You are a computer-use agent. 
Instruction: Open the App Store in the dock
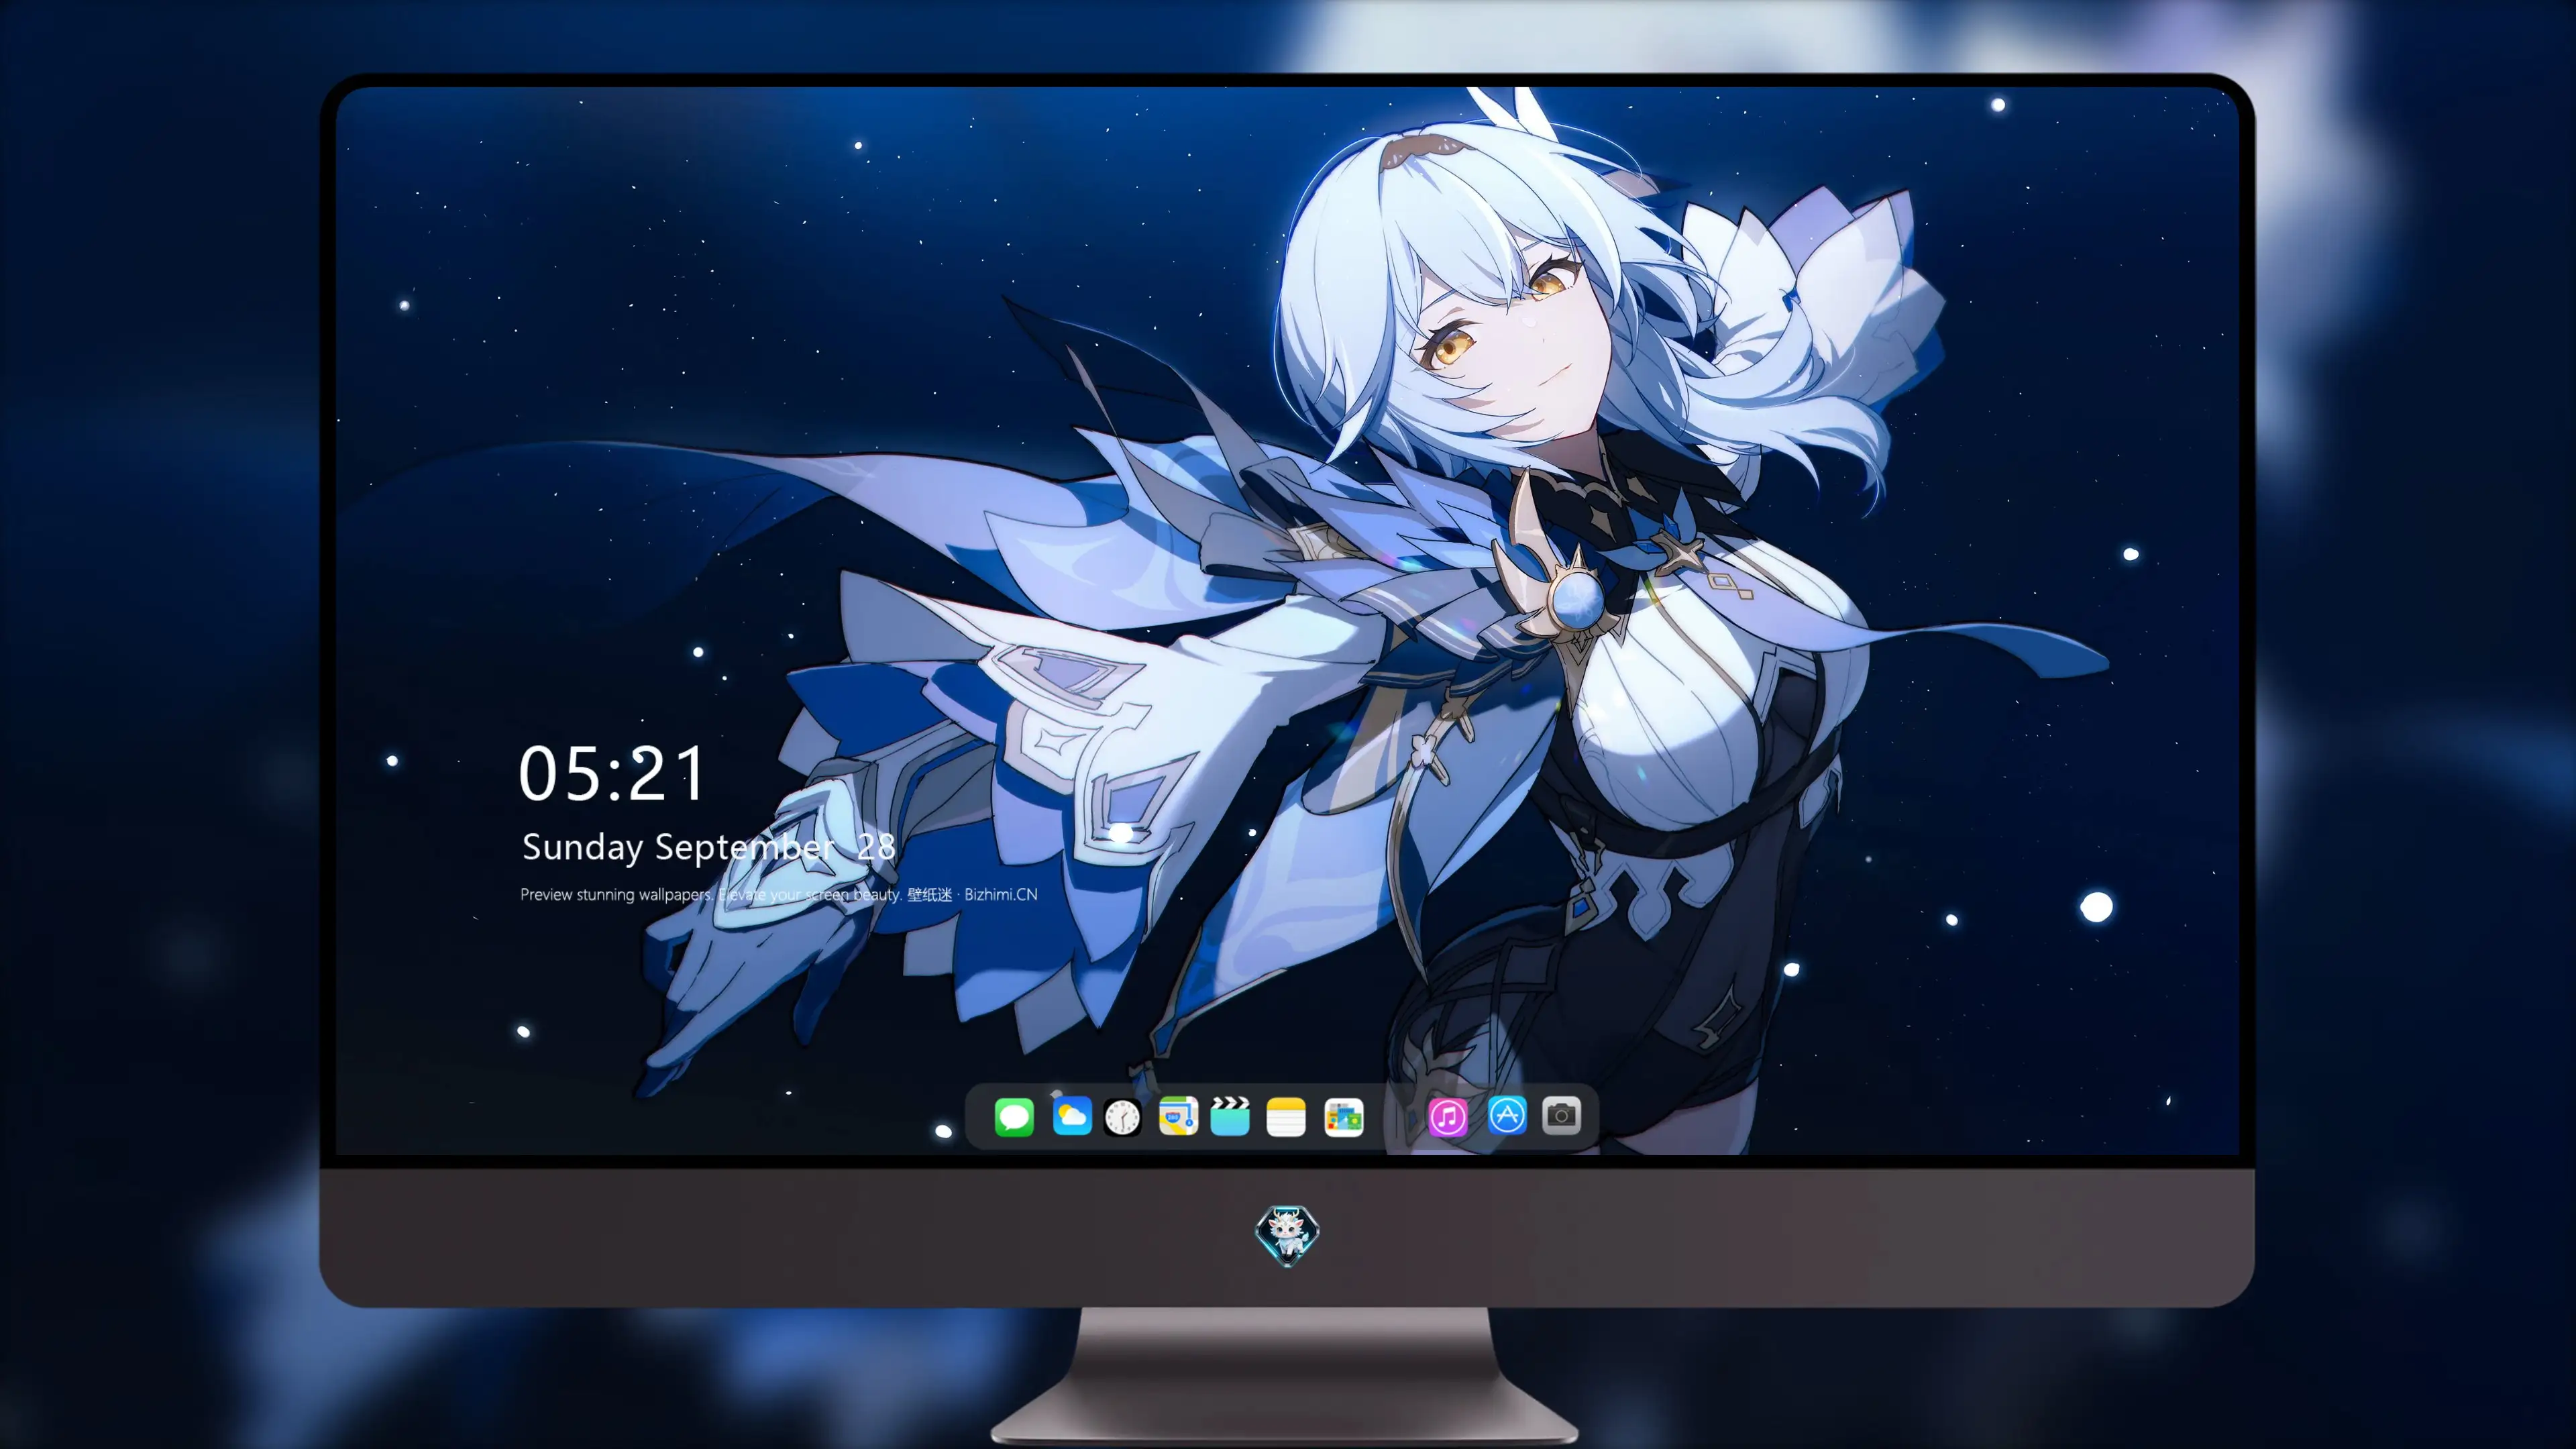[x=1507, y=1115]
